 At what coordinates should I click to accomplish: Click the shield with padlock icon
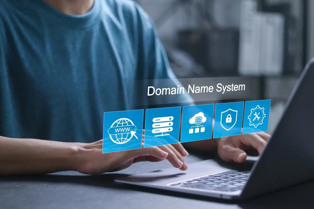(x=229, y=119)
